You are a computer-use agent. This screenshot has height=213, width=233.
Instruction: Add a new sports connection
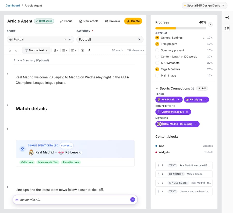click(202, 88)
